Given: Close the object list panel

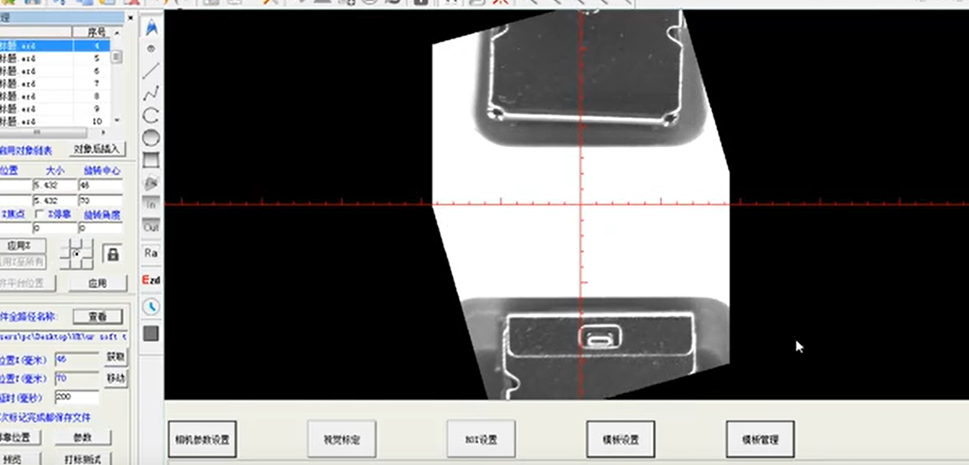Looking at the screenshot, I should point(130,17).
